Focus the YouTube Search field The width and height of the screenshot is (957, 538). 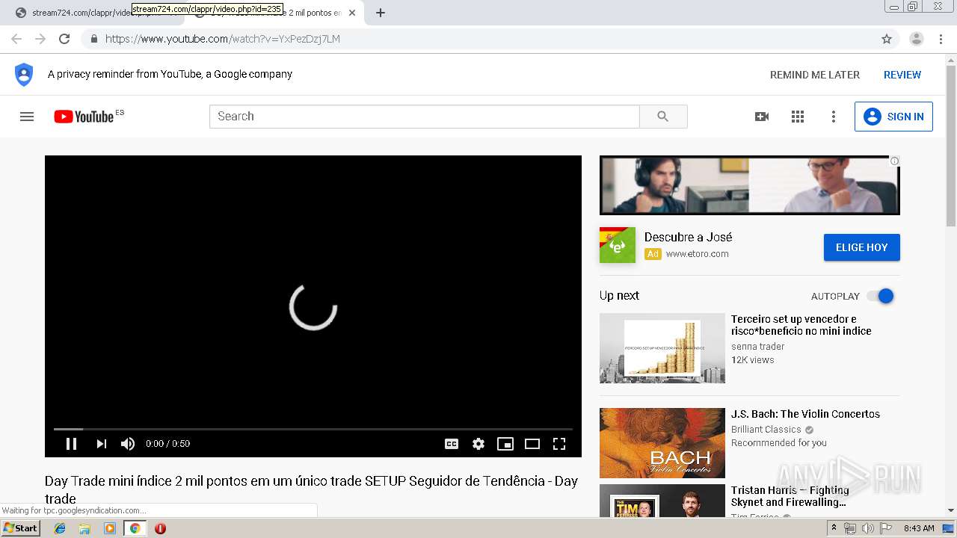(x=425, y=117)
